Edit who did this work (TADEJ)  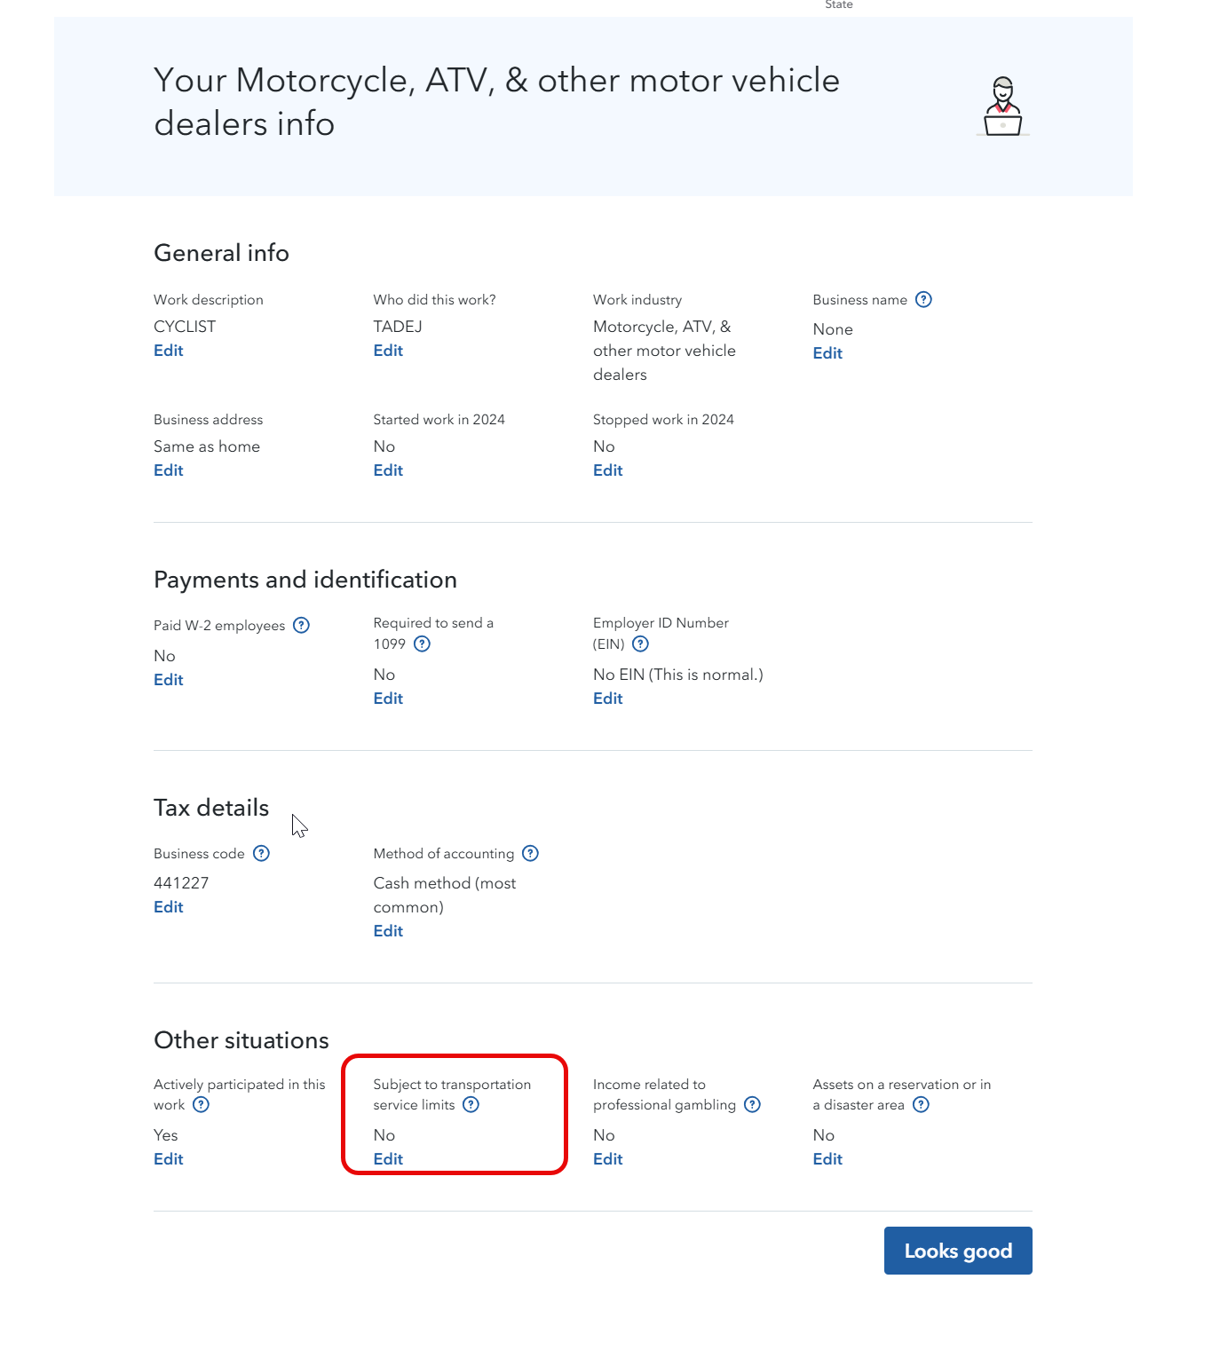click(x=388, y=351)
